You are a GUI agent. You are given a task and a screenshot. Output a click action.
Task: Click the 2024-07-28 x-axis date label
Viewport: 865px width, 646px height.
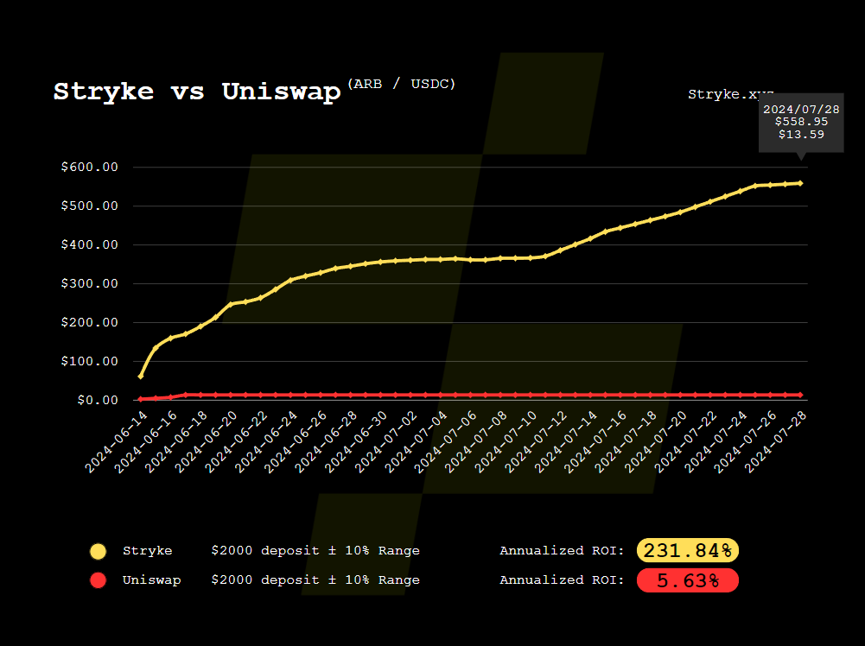[776, 441]
